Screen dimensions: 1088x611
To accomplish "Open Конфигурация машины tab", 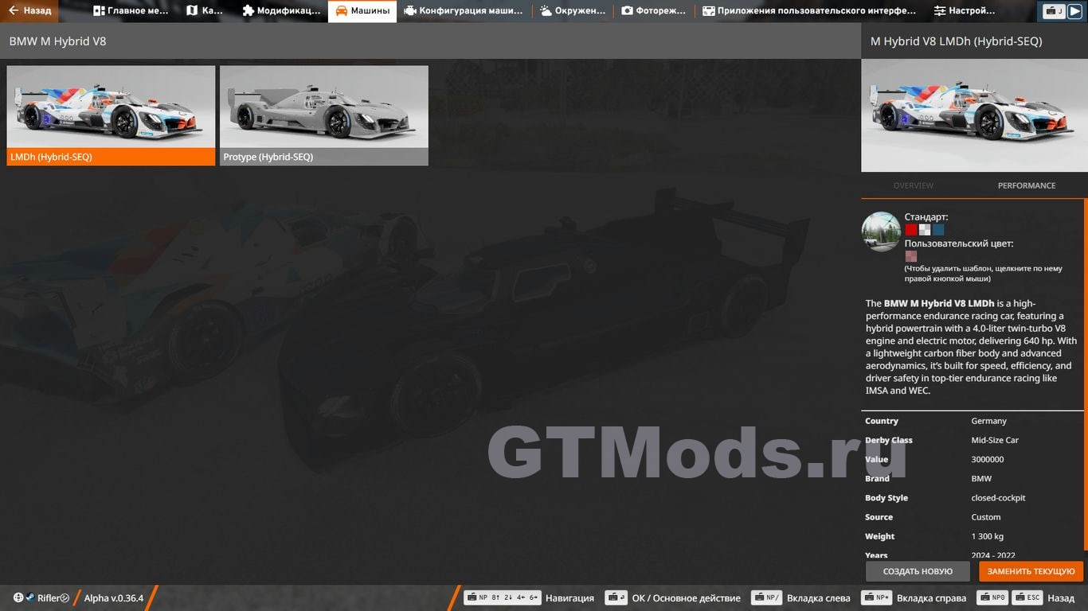I will point(463,11).
